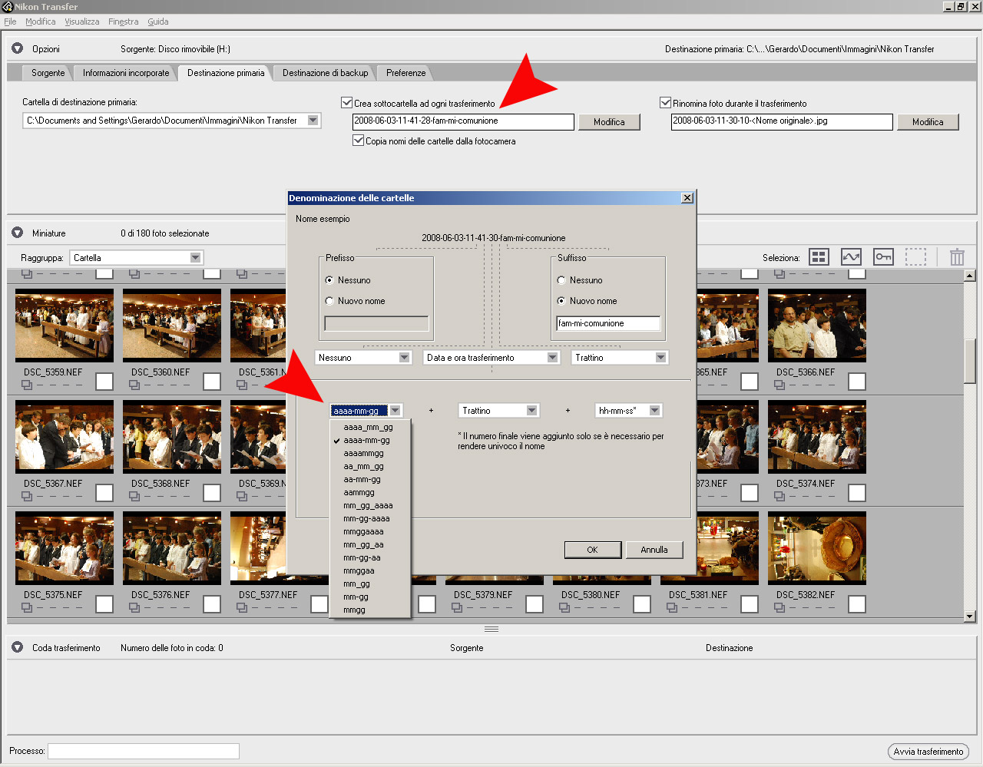
Task: Click the stack icon under DSC_5375.NEF
Action: (27, 608)
